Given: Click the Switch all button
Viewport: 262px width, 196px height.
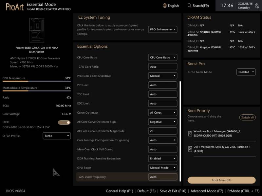Looking at the screenshot, I should [x=248, y=117].
